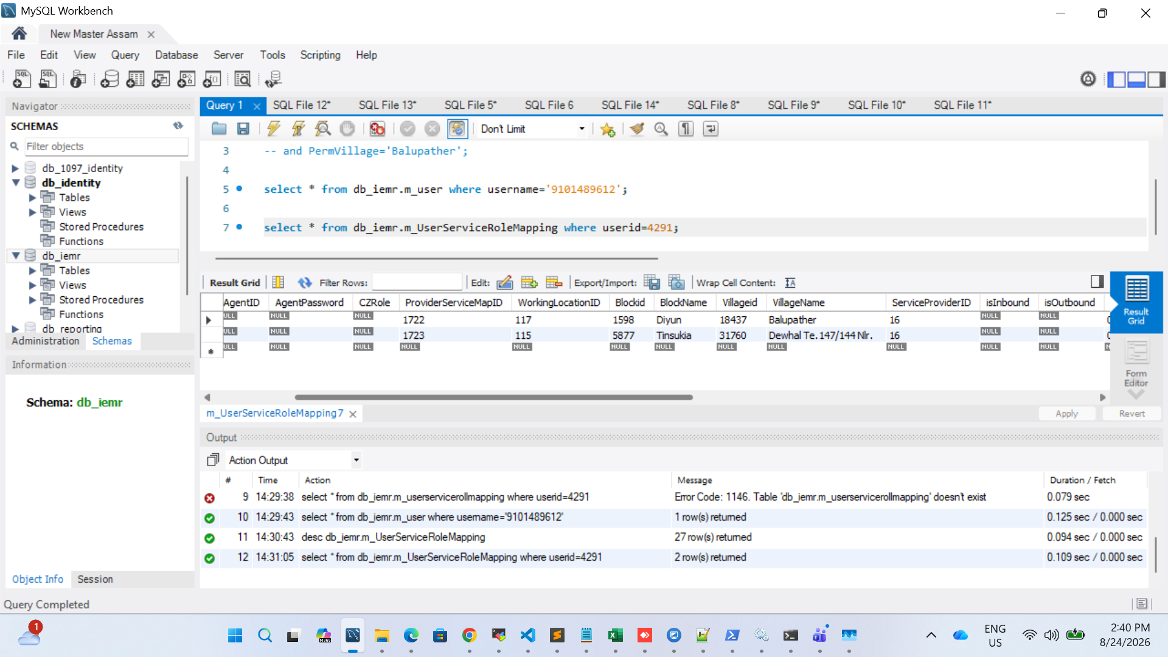Go to Workbench home screen
The height and width of the screenshot is (657, 1168).
(19, 33)
